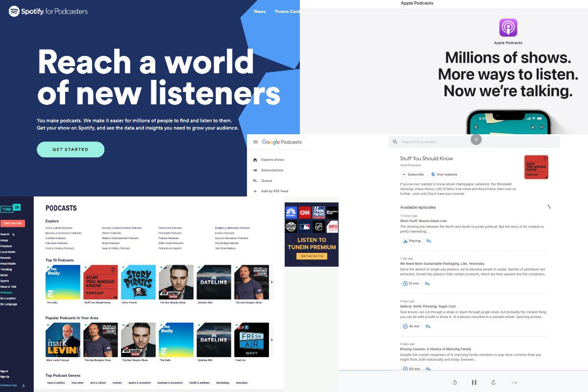Show next Popular Podcasts In Your Area
Screen dimensions: 588x392
pyautogui.click(x=272, y=340)
